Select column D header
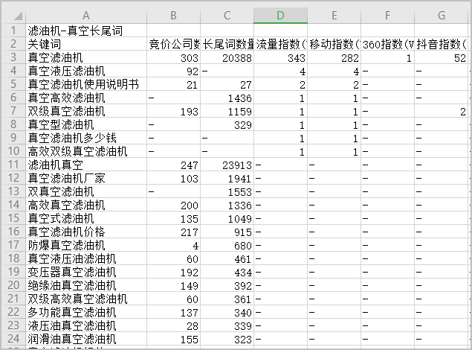The image size is (472, 350). click(x=280, y=16)
